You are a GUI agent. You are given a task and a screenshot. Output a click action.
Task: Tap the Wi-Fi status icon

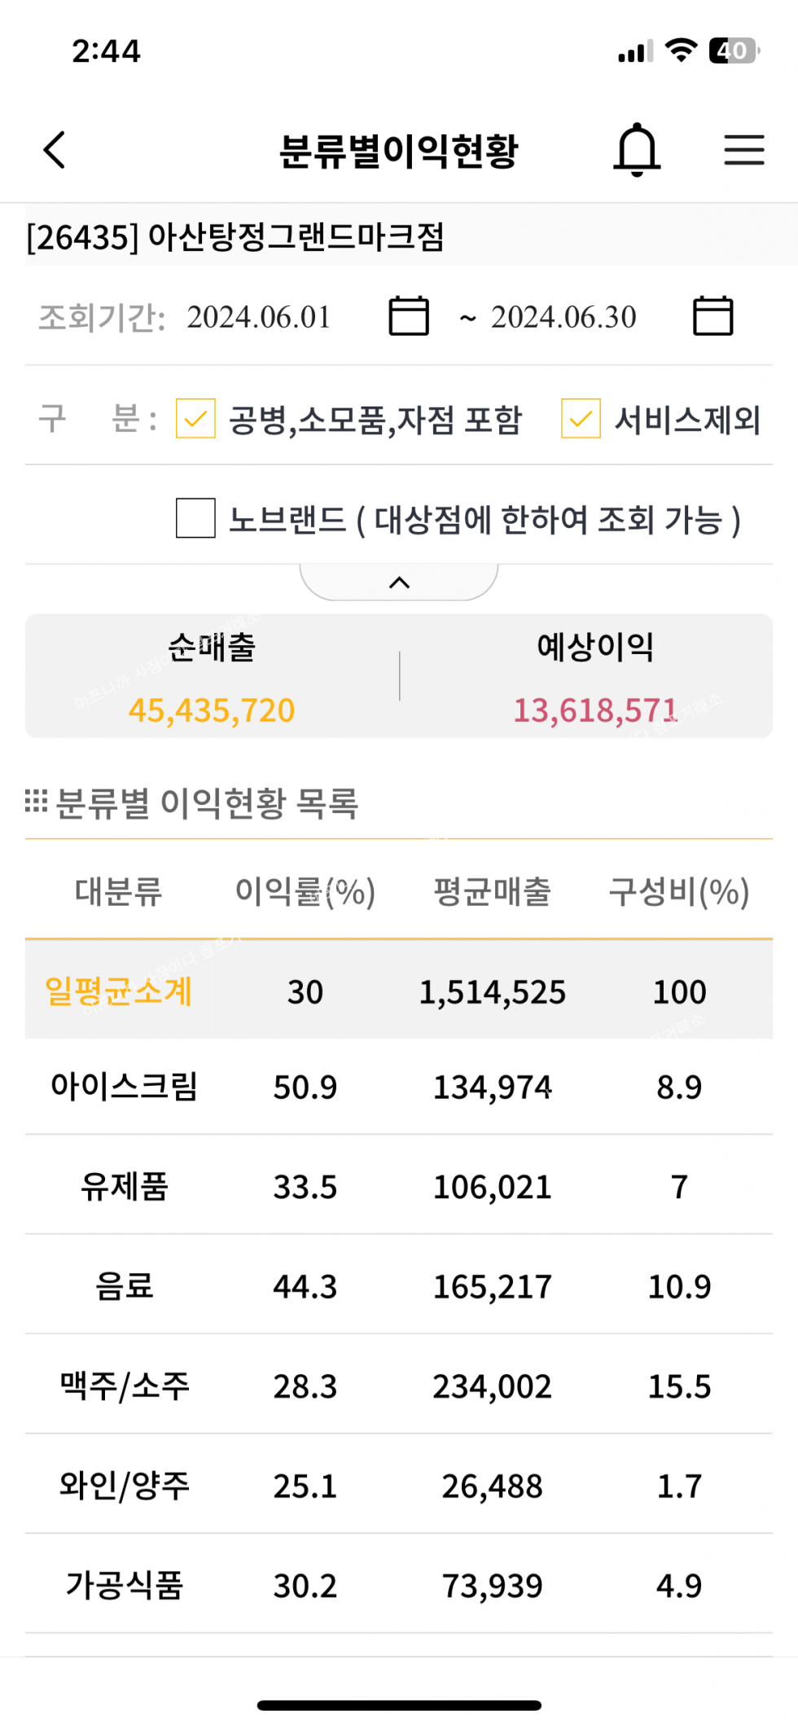681,51
